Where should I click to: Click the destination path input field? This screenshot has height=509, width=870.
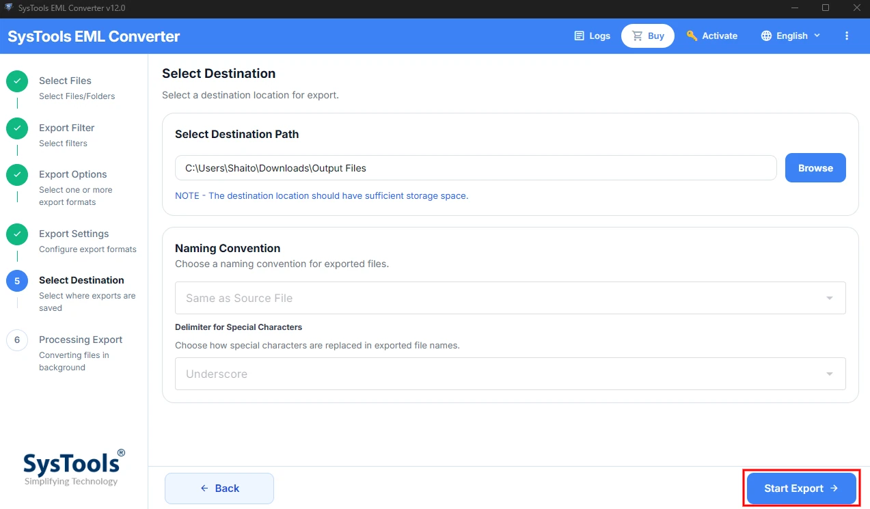[476, 168]
